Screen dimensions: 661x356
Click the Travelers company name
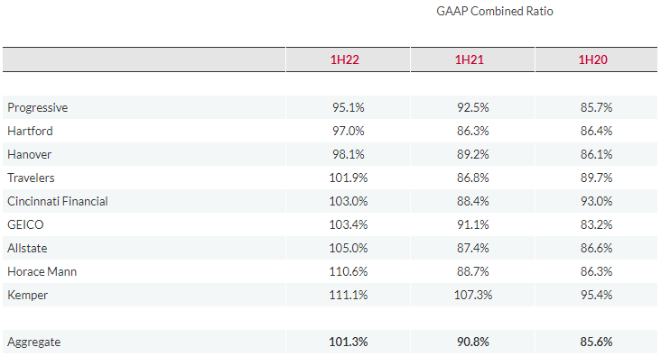31,178
